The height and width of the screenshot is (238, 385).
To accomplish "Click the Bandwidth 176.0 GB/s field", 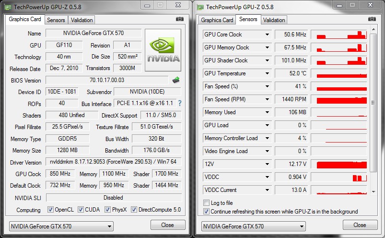I will (x=157, y=150).
